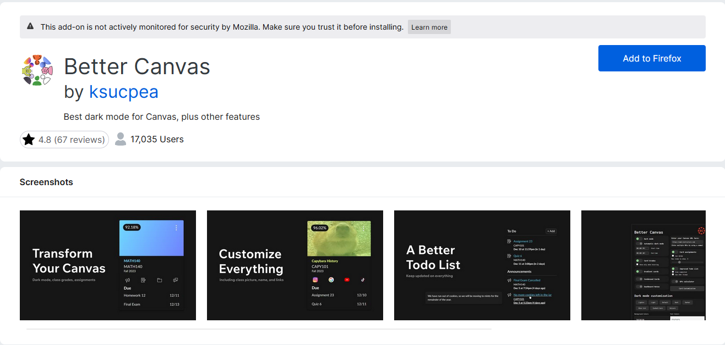Toggle the GPA calculator switch
Screen dimensions: 725x345
pyautogui.click(x=674, y=281)
